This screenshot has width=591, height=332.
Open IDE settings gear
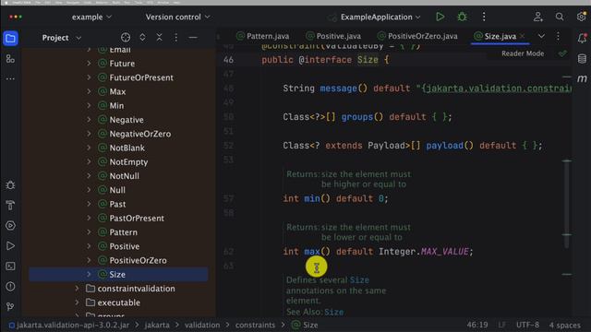pyautogui.click(x=581, y=17)
